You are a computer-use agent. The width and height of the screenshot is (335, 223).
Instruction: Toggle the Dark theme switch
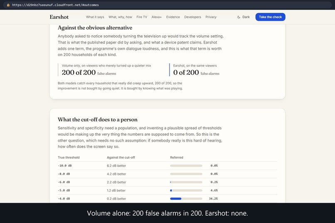(x=243, y=17)
